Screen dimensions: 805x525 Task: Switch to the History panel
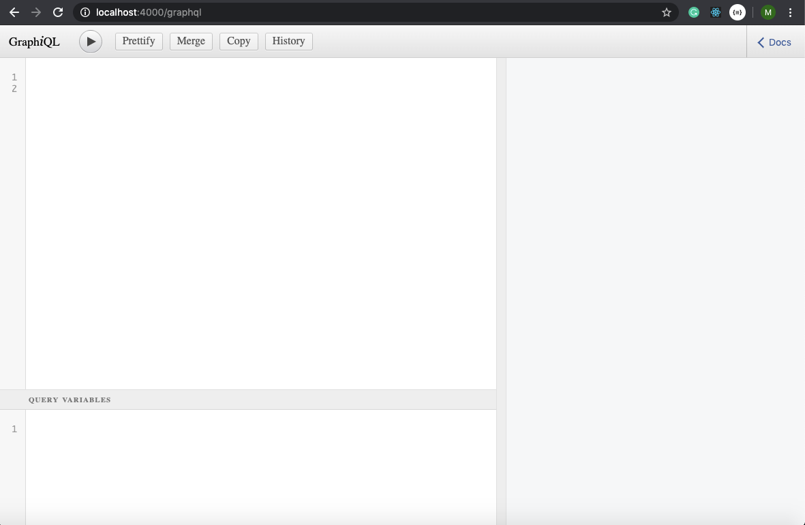coord(288,41)
